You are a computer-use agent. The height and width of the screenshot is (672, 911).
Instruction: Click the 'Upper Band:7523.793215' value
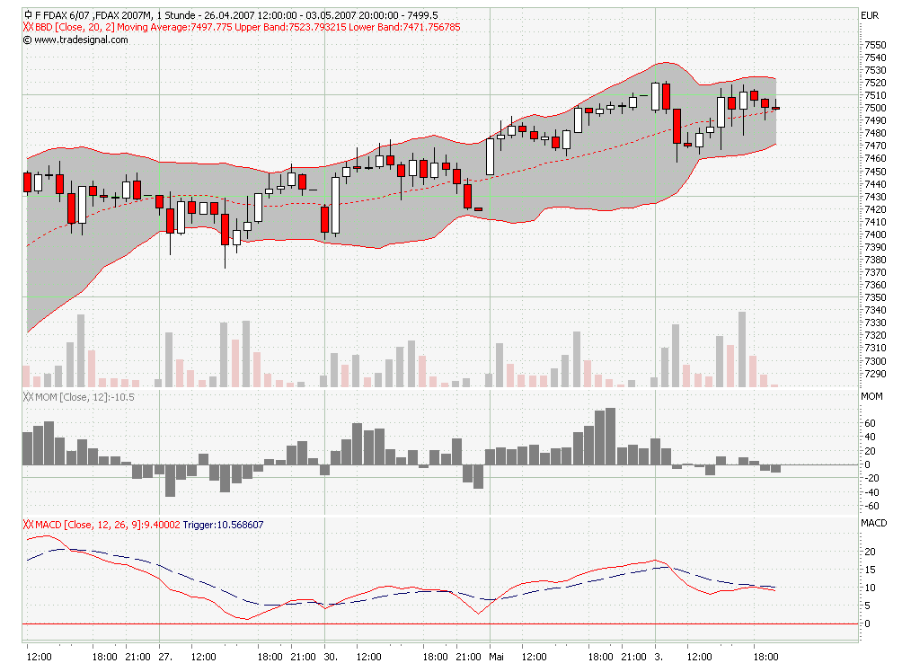[x=290, y=27]
